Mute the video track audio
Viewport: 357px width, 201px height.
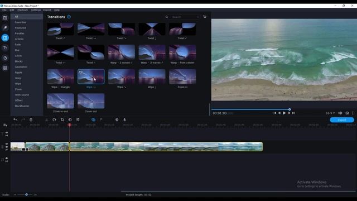coord(7,147)
